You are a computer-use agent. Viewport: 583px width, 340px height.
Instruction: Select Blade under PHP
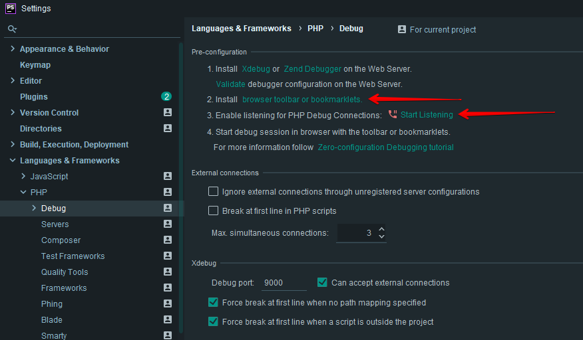tap(52, 320)
